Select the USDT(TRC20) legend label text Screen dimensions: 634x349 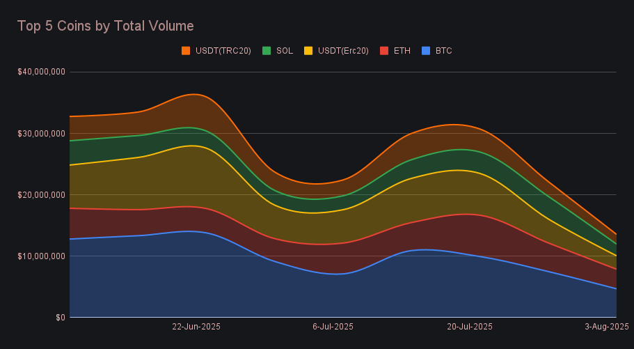pos(223,51)
